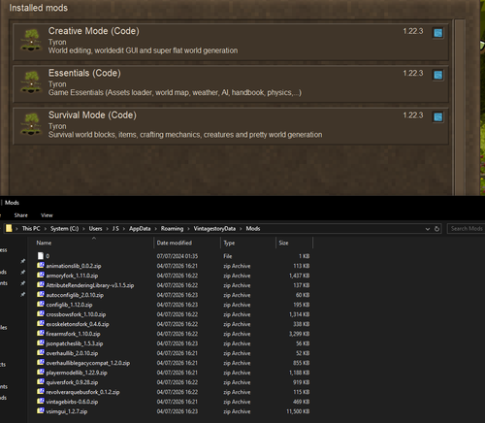Select the overhaulliblegacycompat_1.2.0.zip archive icon

point(41,363)
